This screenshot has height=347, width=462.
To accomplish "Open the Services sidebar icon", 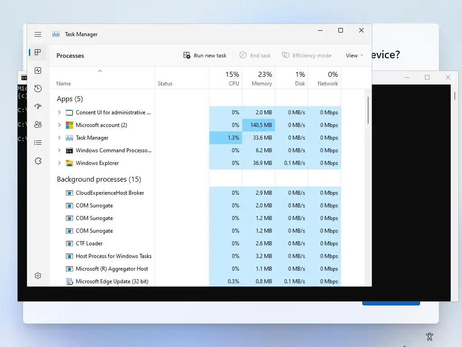I will click(38, 161).
